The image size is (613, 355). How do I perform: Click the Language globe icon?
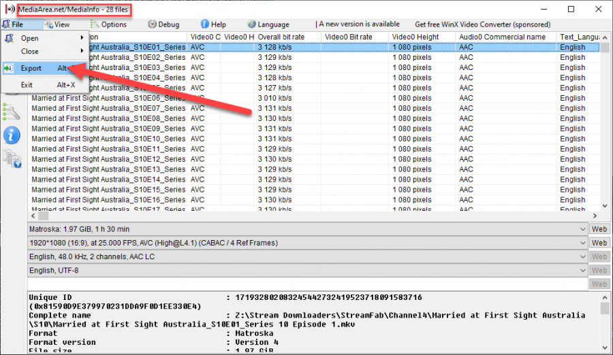(252, 24)
